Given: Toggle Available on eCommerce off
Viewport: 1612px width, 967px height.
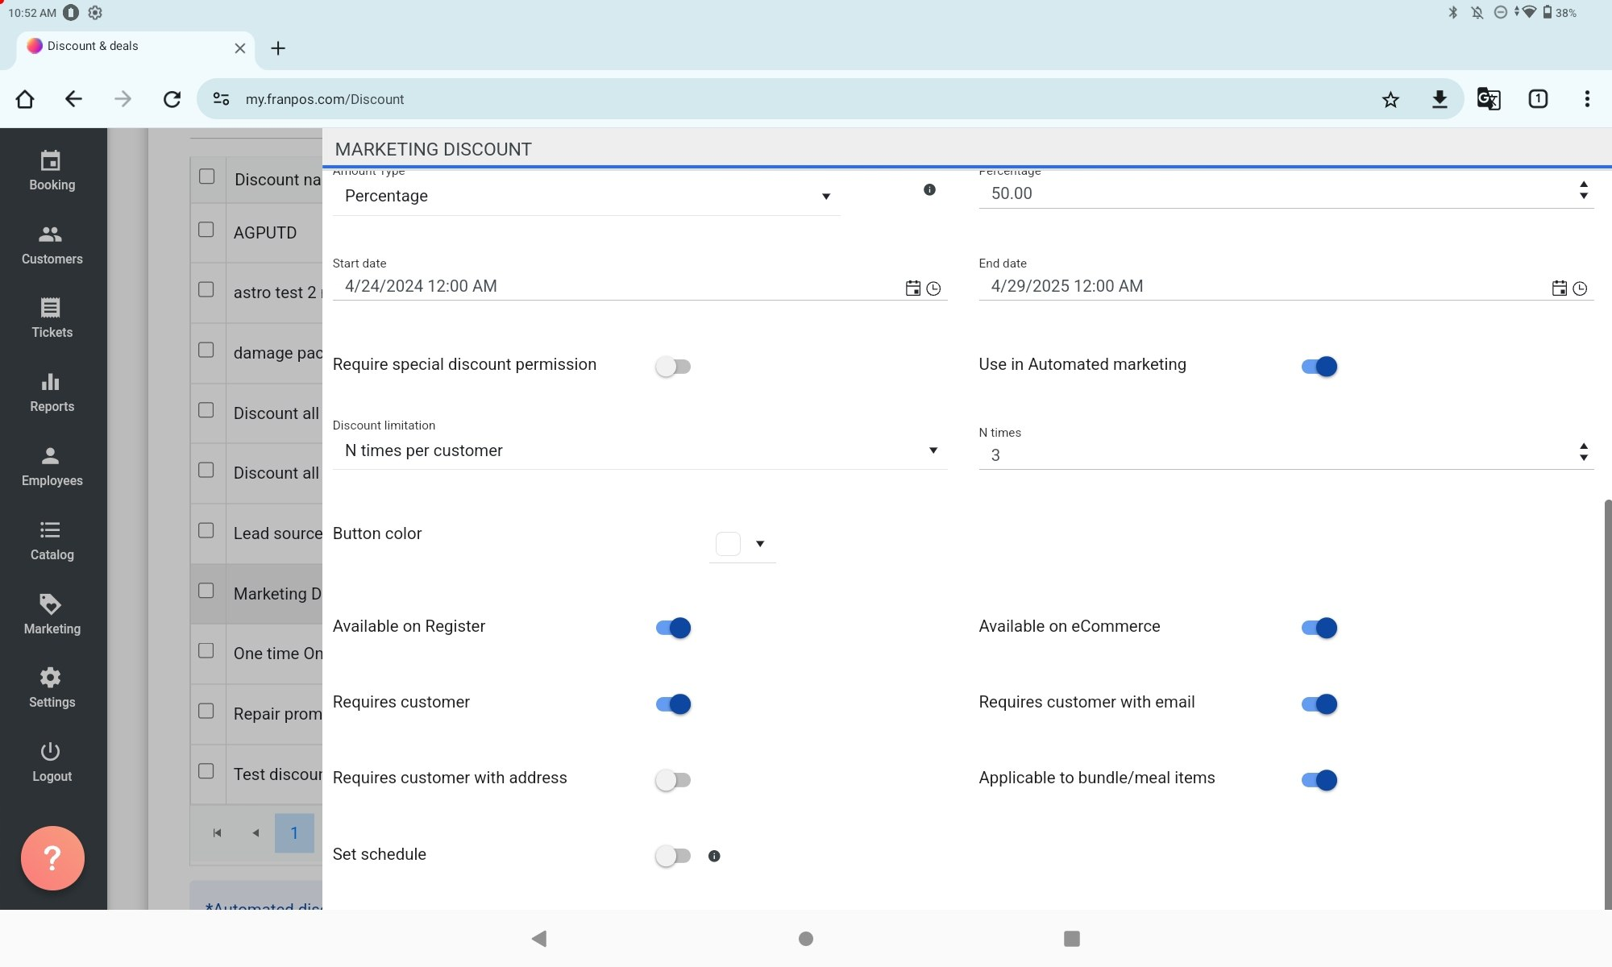Looking at the screenshot, I should tap(1319, 628).
